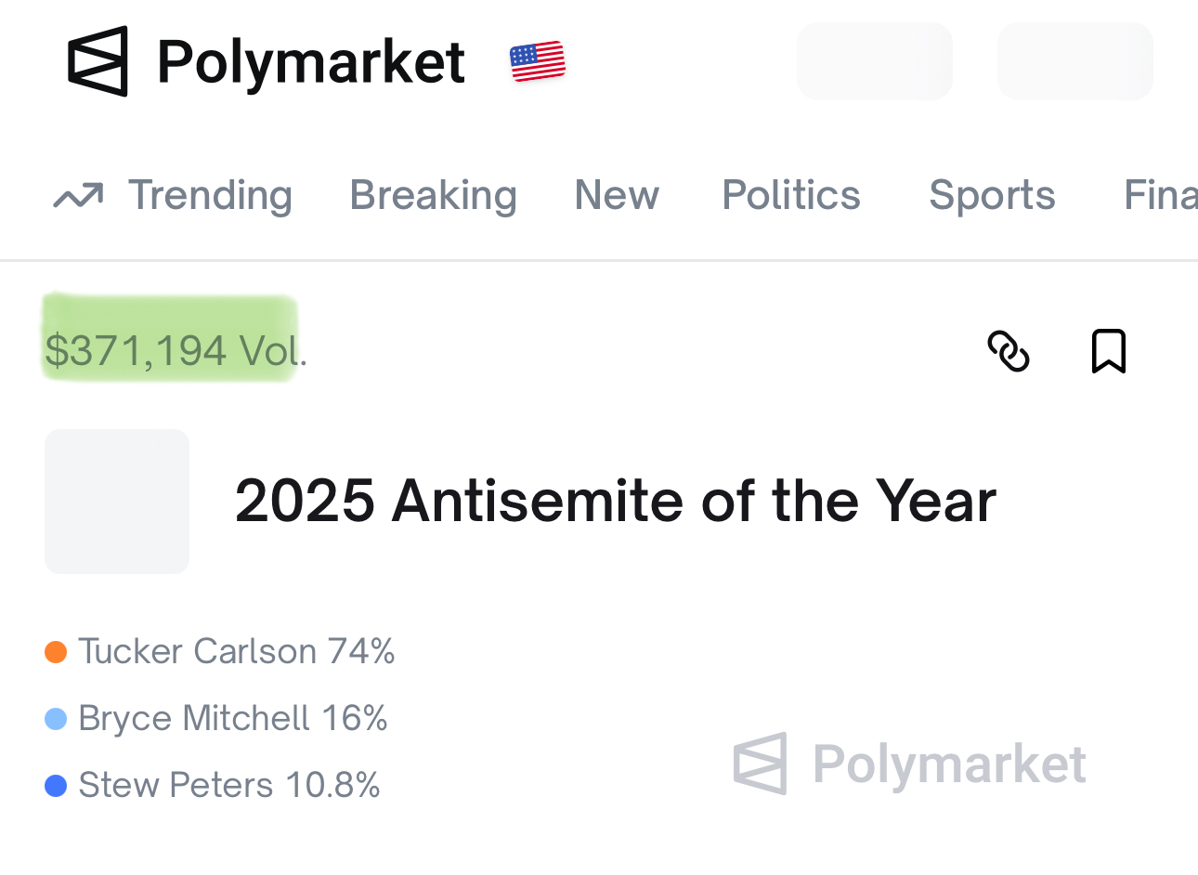1198x875 pixels.
Task: Copy the market link via chain icon
Action: pos(1008,351)
